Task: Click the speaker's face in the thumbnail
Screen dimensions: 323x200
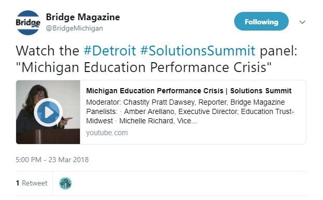Action: (x=39, y=95)
